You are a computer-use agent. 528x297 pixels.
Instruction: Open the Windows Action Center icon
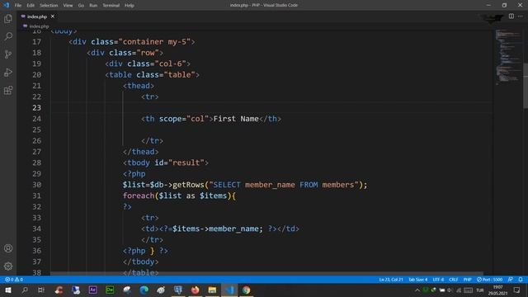[x=517, y=290]
